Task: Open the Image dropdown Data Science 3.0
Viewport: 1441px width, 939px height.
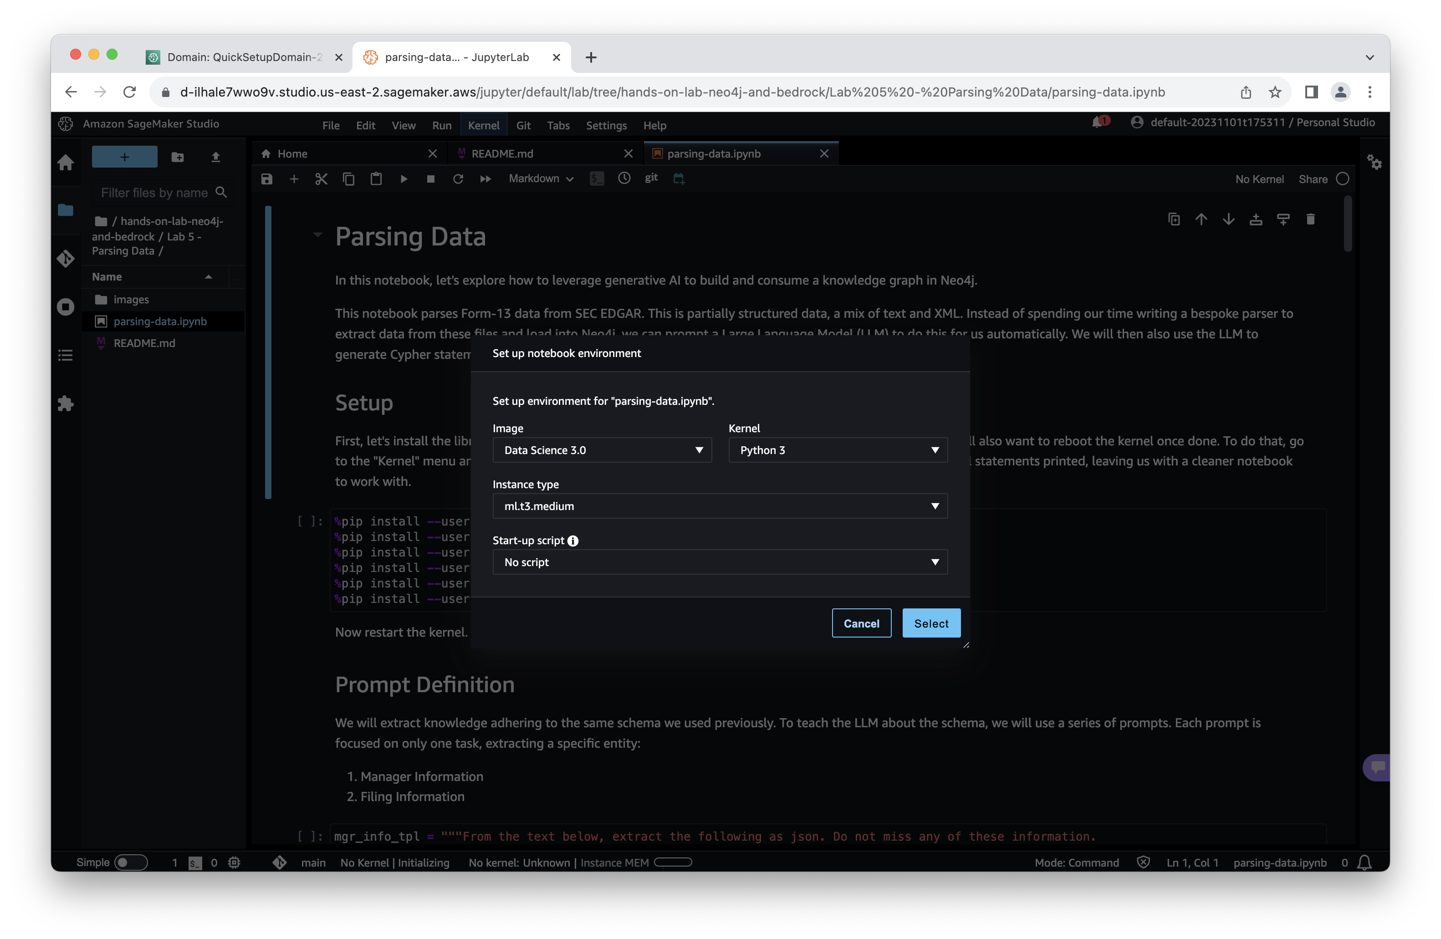Action: pyautogui.click(x=602, y=450)
